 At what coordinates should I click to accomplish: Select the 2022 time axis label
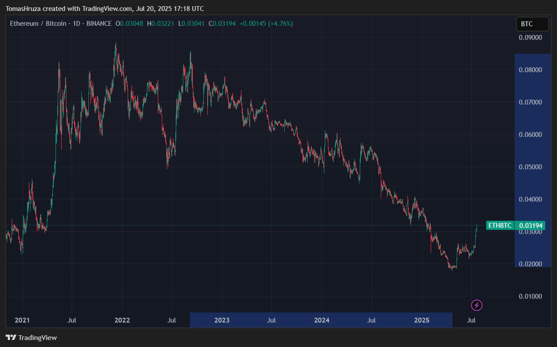click(122, 320)
